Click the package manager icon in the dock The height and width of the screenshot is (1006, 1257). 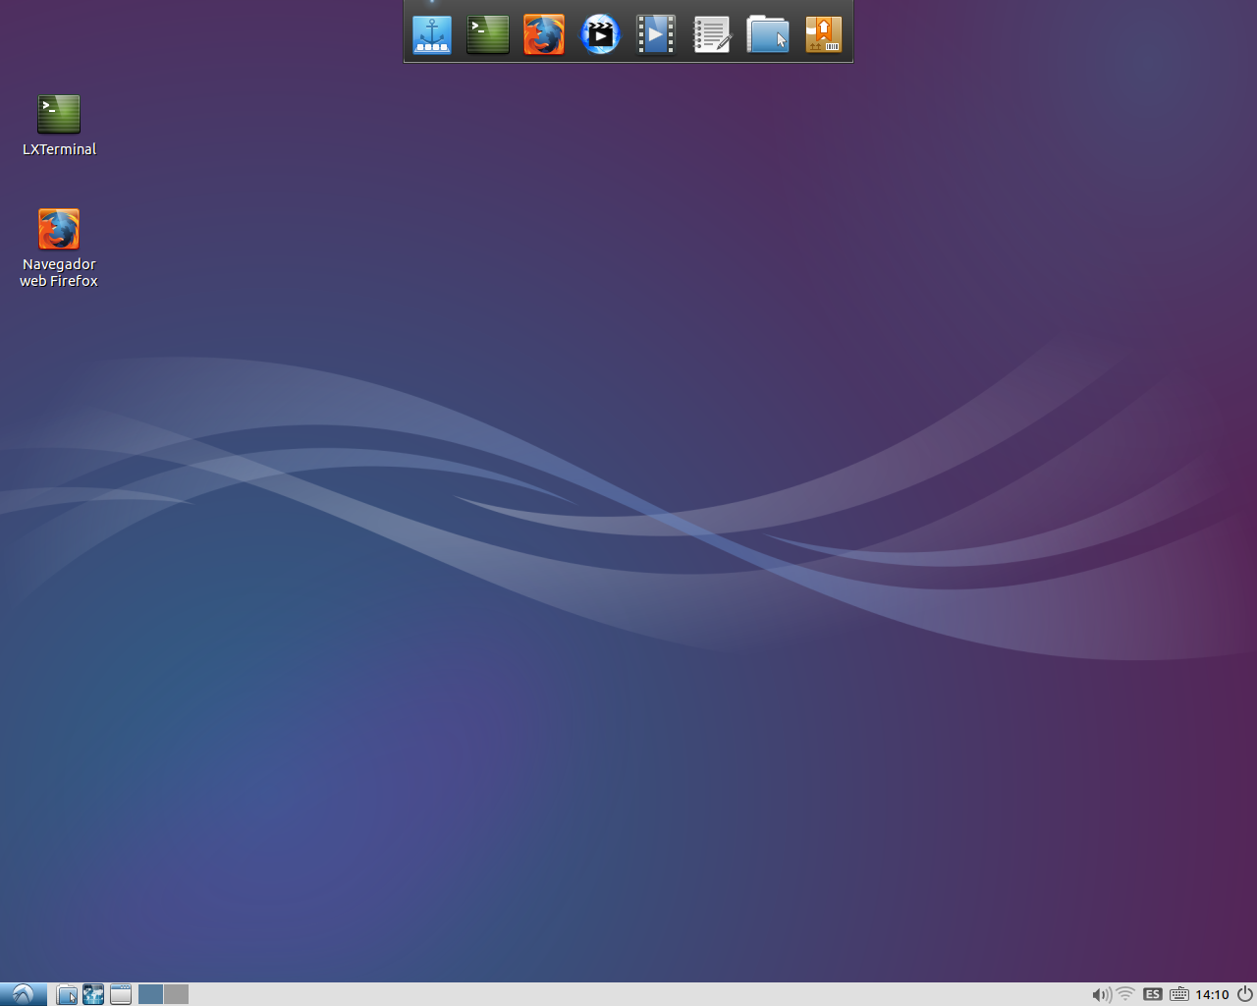coord(823,32)
